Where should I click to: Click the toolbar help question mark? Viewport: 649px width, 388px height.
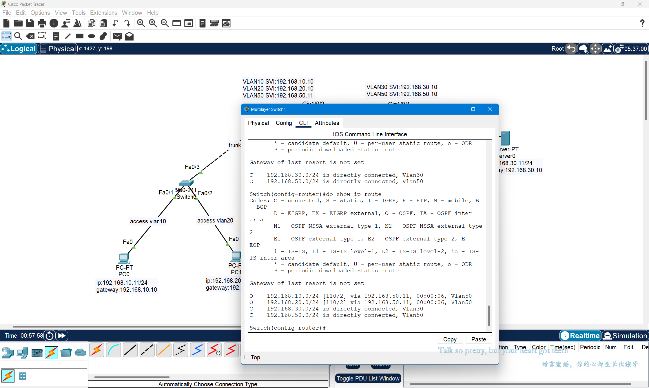point(642,23)
